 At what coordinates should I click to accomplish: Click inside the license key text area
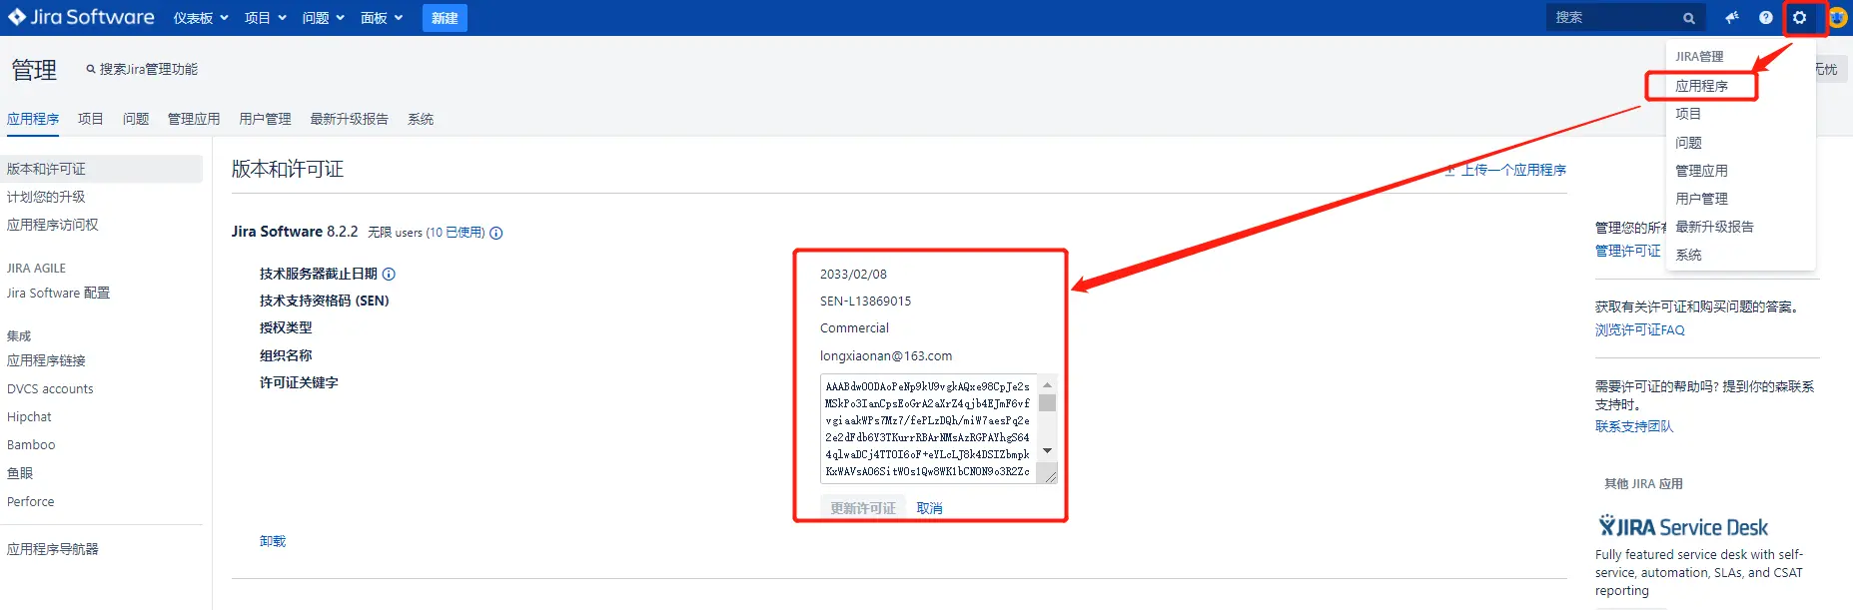929,429
